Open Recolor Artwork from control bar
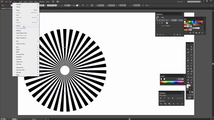This screenshot has width=214, height=120. [83, 5]
